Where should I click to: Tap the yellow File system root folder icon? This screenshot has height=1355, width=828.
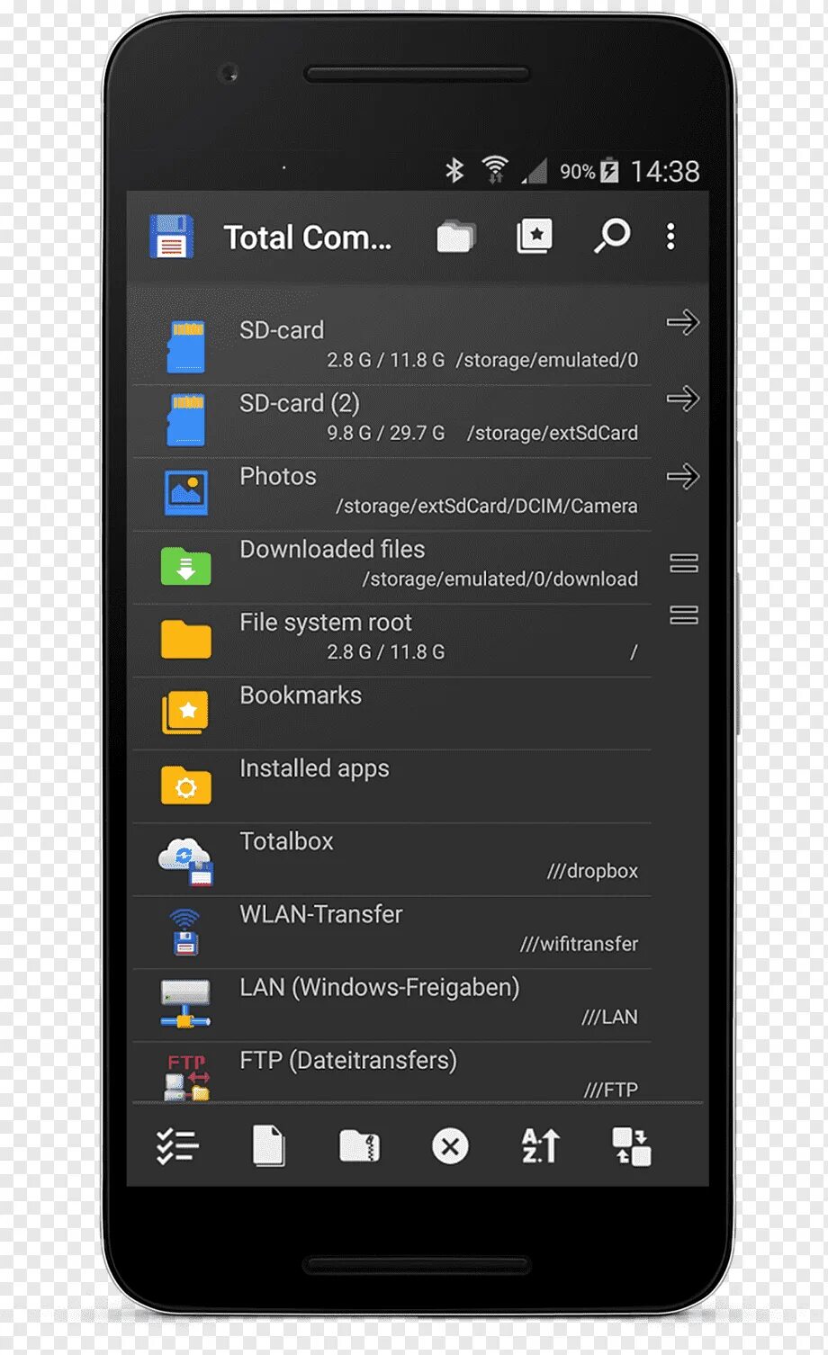click(x=186, y=639)
